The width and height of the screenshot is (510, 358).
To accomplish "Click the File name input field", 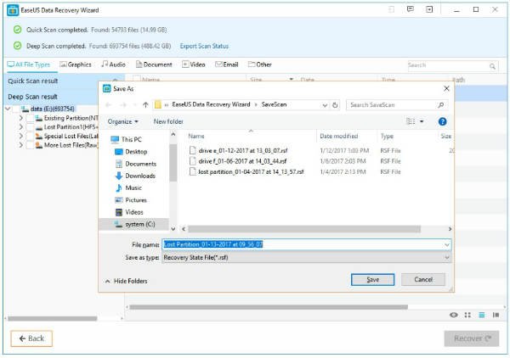I will (x=306, y=244).
